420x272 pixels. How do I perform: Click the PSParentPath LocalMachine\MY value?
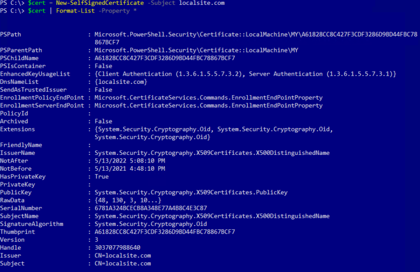pos(196,50)
